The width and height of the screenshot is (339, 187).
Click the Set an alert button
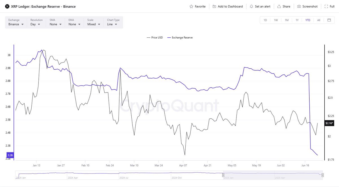coord(260,6)
